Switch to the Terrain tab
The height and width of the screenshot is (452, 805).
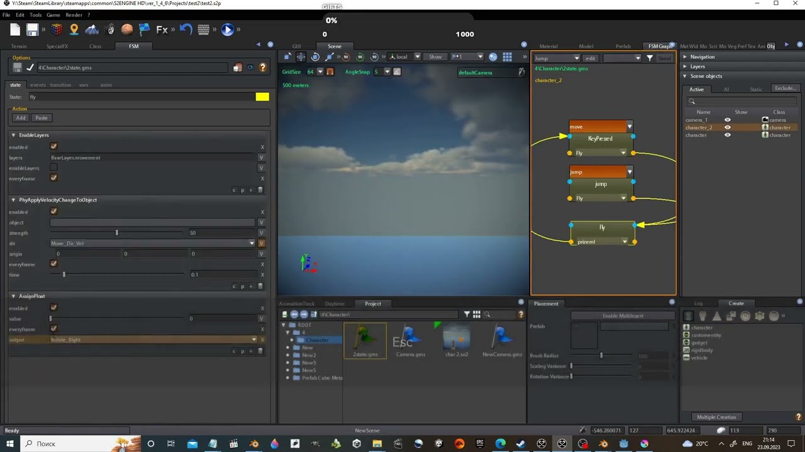(19, 46)
